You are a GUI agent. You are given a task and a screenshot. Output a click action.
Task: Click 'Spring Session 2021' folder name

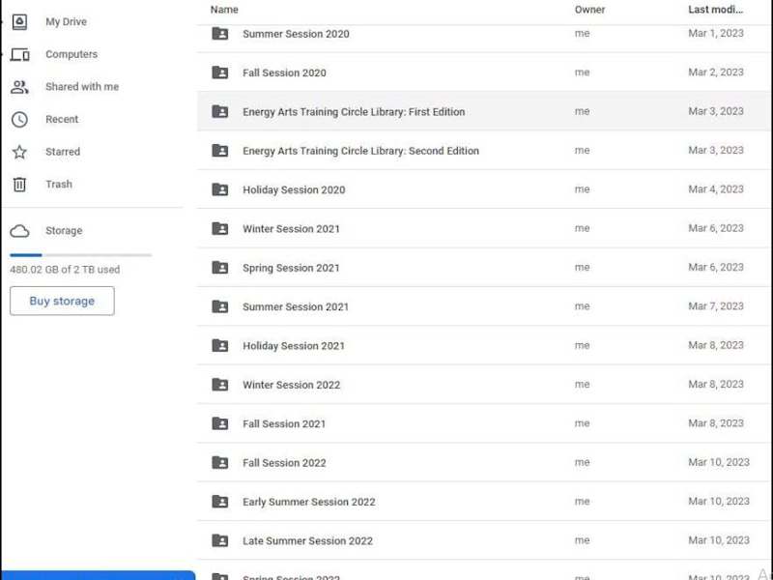pos(291,268)
